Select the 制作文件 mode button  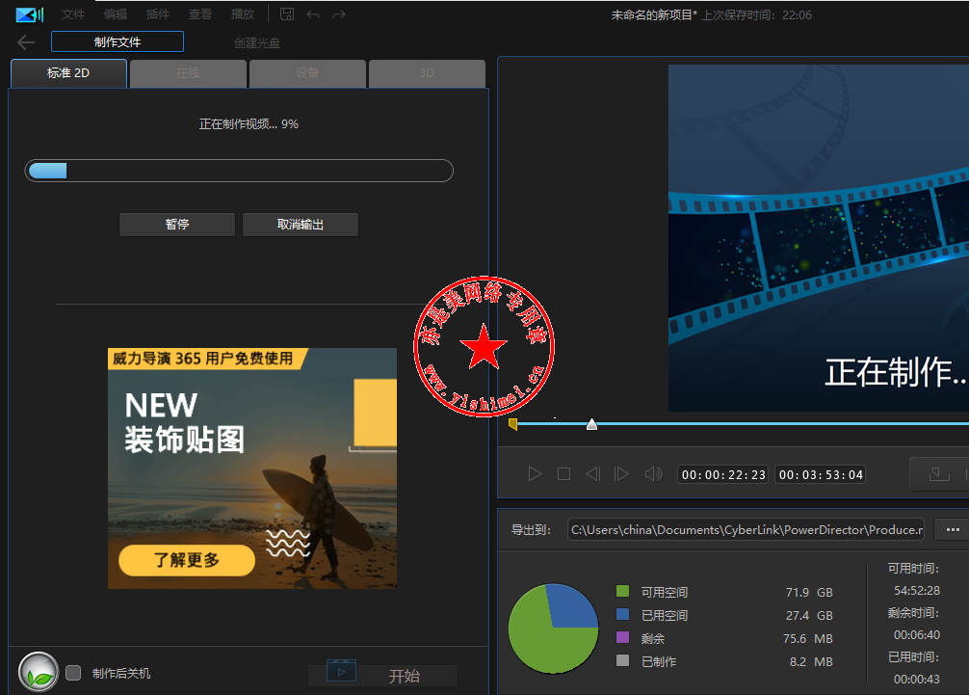(118, 41)
